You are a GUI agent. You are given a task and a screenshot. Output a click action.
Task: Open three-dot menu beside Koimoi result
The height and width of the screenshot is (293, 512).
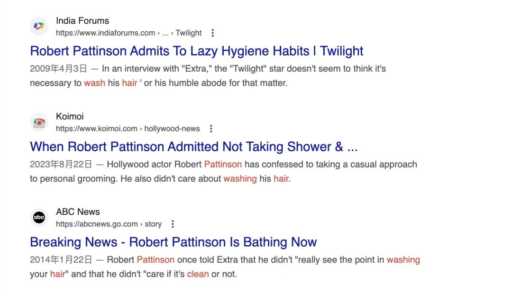pyautogui.click(x=211, y=129)
